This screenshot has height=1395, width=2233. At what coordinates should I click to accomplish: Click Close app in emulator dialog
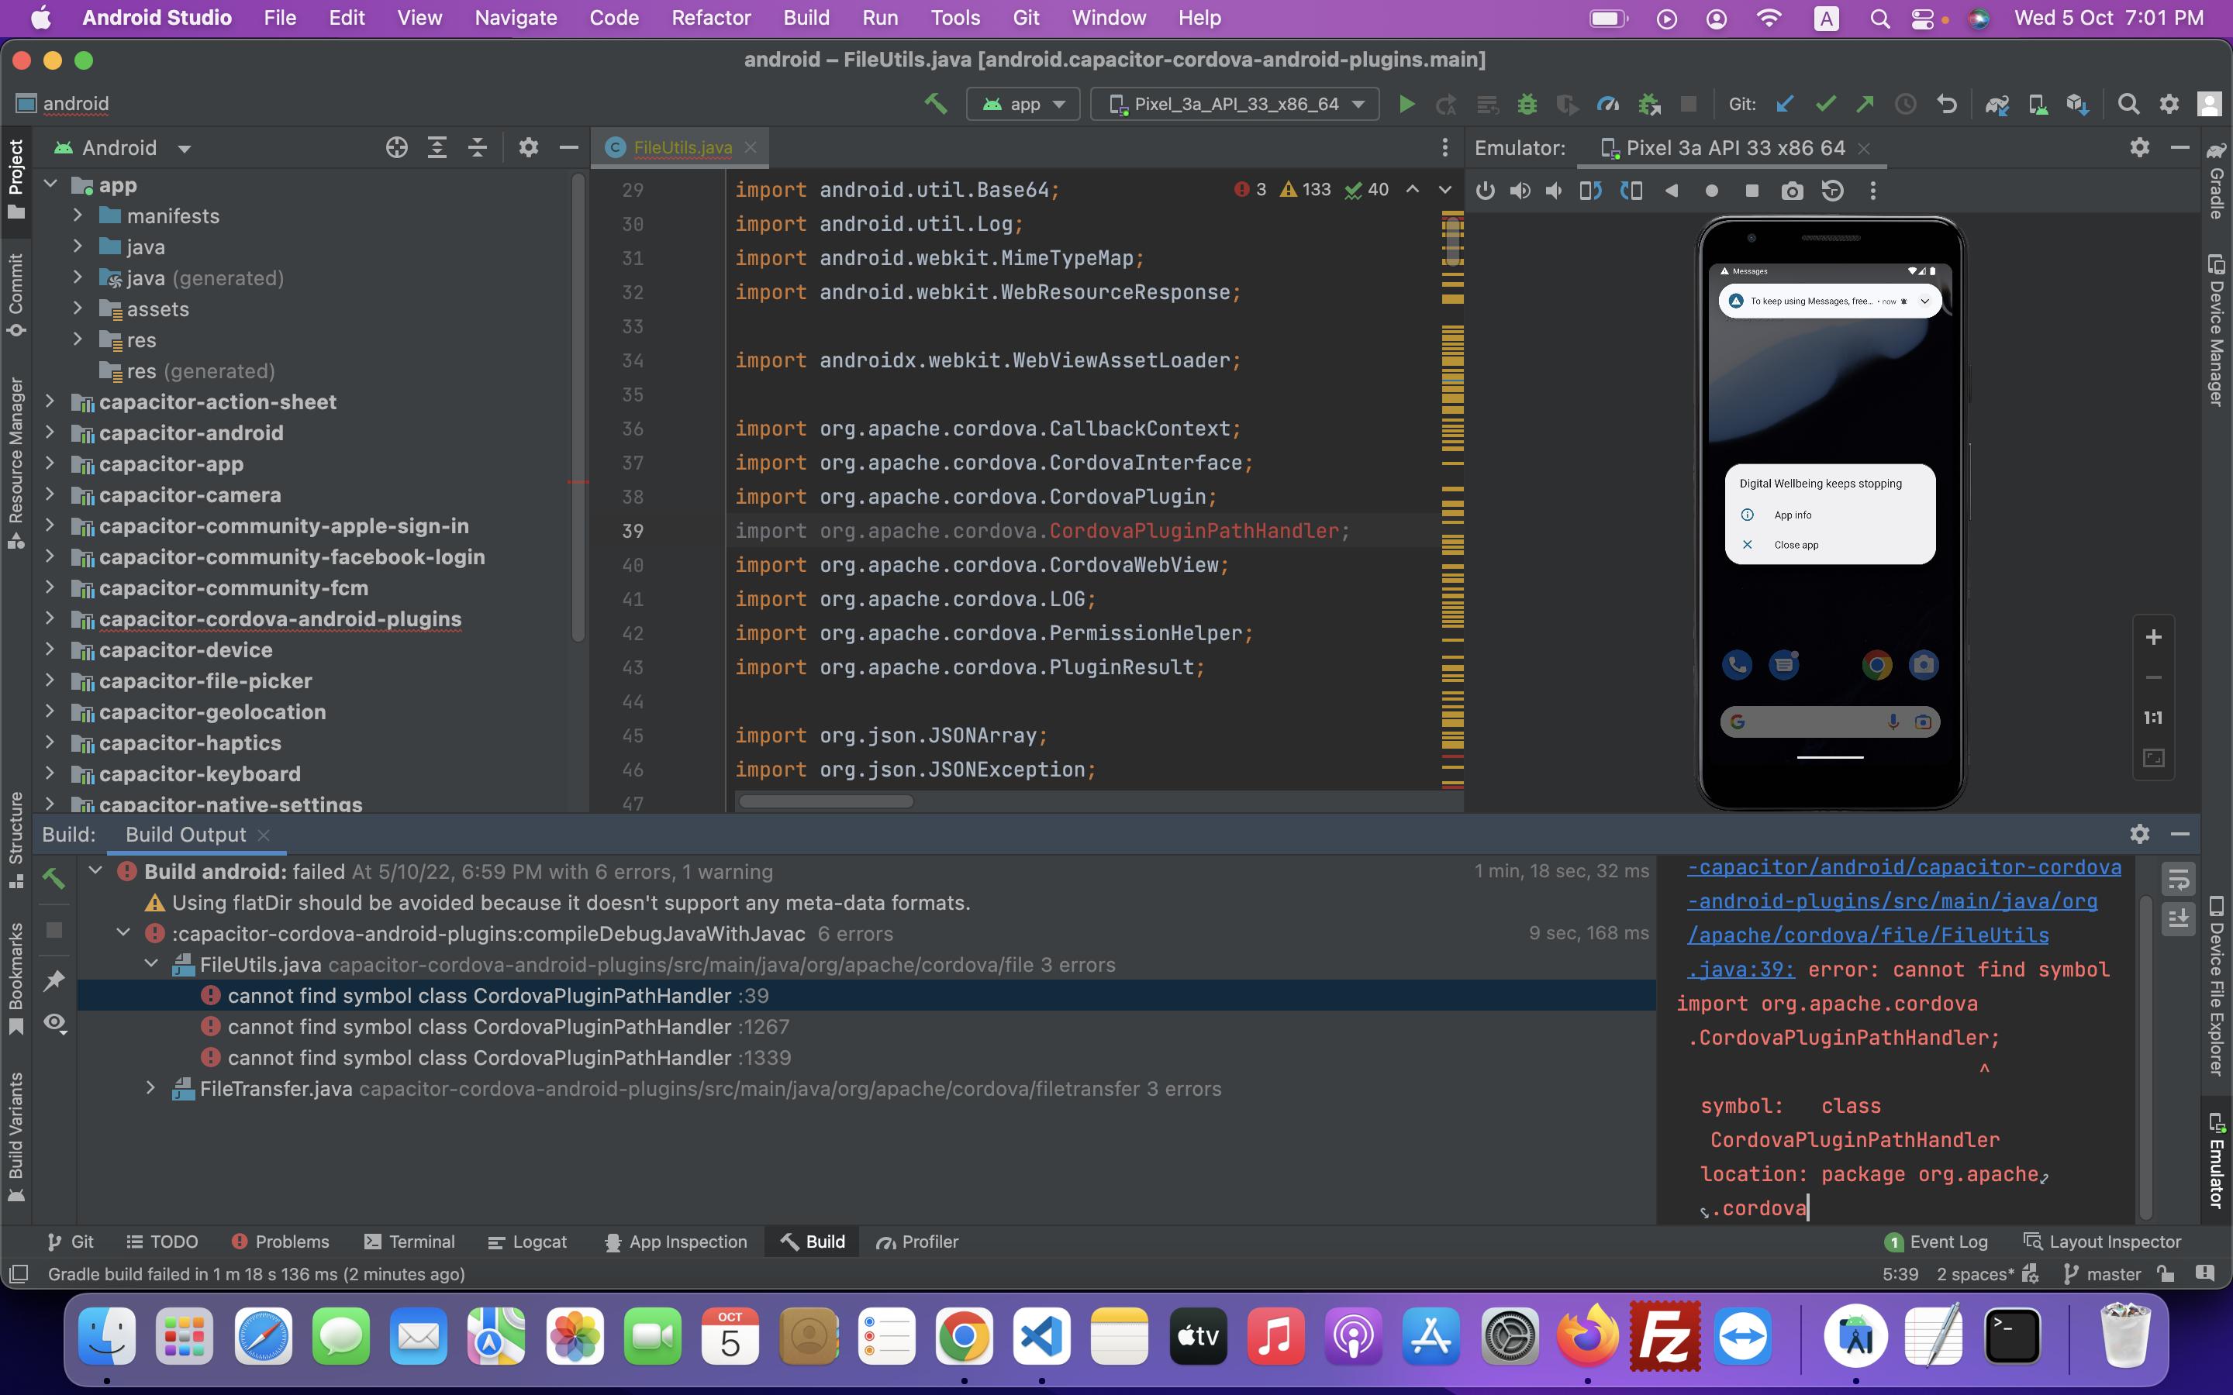(x=1796, y=544)
